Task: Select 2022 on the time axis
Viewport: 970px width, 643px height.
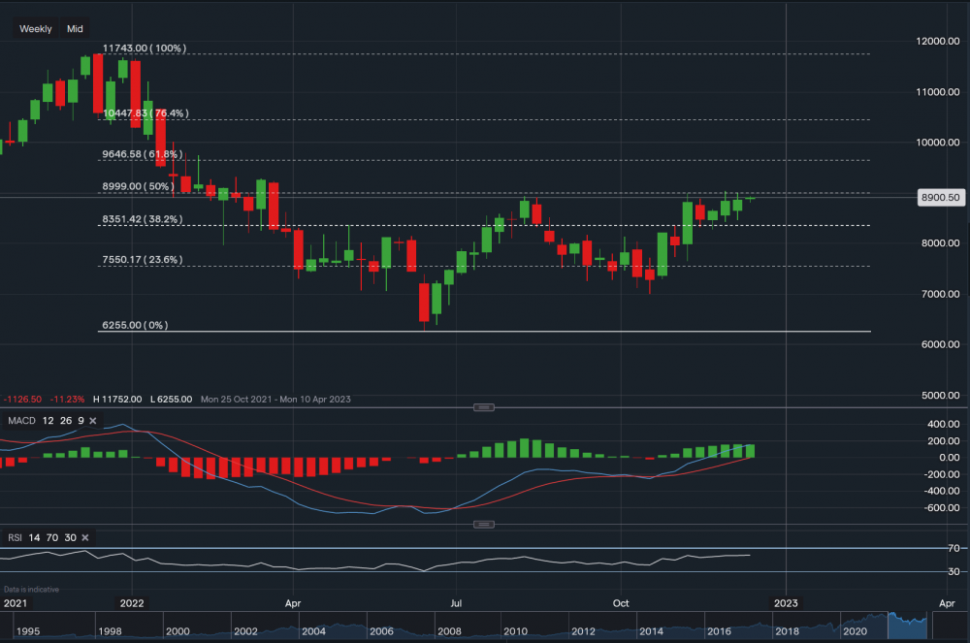Action: tap(131, 603)
